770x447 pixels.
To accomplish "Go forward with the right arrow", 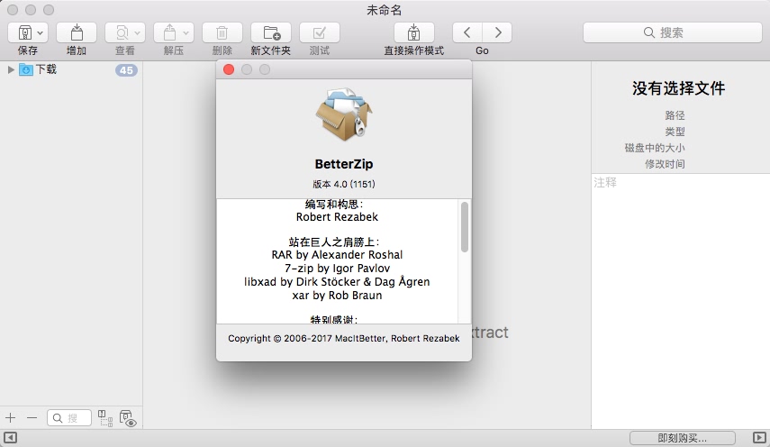I will 497,32.
